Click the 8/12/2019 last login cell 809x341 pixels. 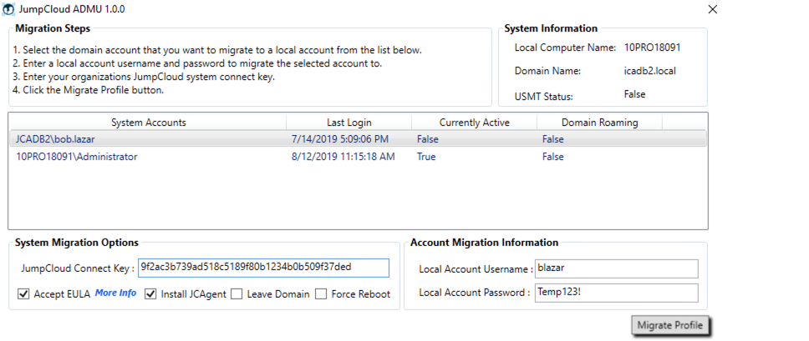343,157
